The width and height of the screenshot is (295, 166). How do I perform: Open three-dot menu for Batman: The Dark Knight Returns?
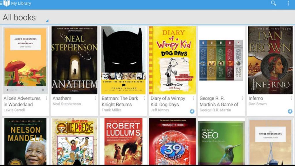[145, 98]
